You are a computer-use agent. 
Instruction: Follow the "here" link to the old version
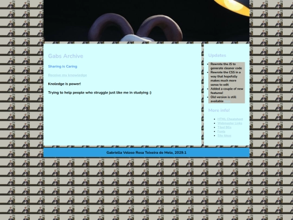pyautogui.click(x=227, y=101)
